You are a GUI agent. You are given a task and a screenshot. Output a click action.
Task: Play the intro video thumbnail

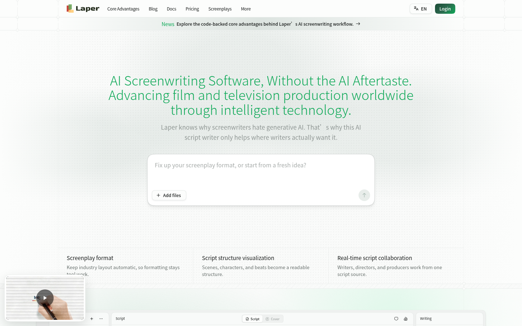[x=45, y=298]
